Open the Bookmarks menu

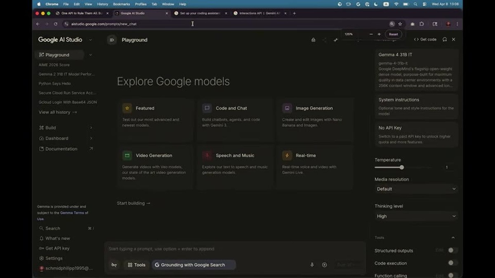[x=121, y=4]
